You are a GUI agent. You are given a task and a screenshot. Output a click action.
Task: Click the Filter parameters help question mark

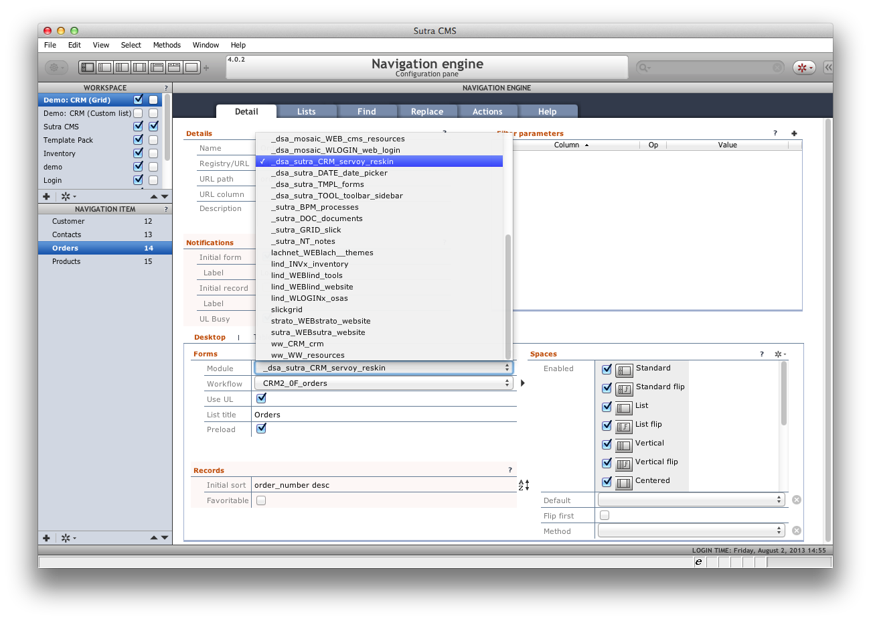click(775, 133)
